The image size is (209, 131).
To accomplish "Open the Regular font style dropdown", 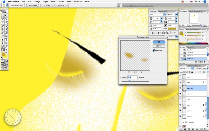I will 176,14.
